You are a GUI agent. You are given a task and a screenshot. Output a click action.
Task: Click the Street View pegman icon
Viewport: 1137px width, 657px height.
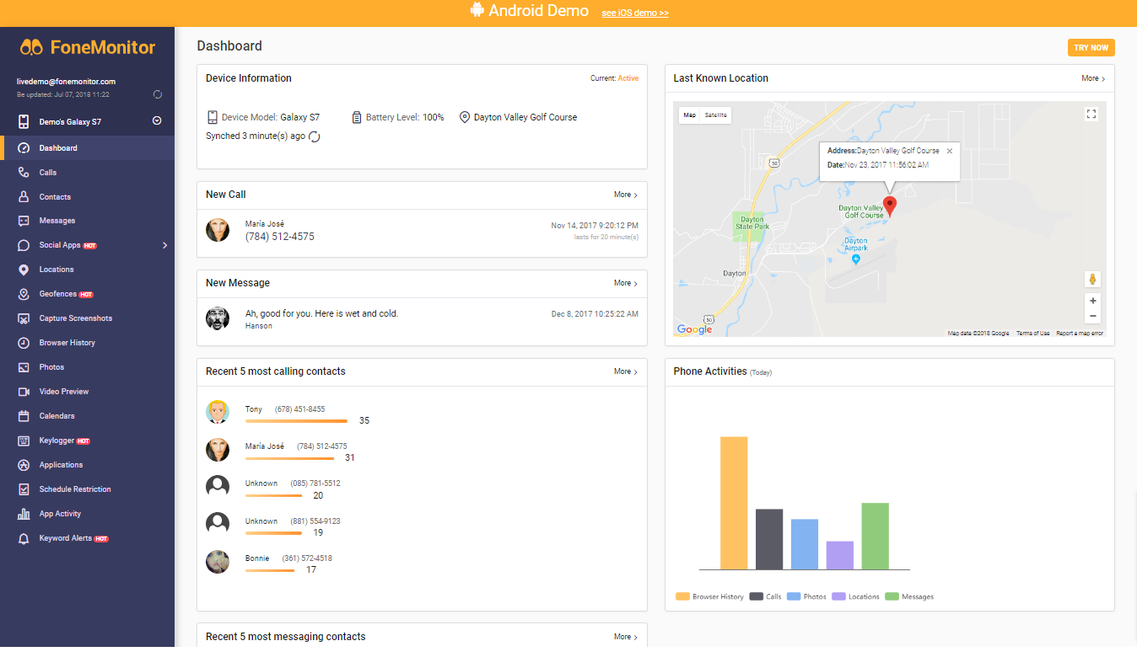coord(1092,279)
